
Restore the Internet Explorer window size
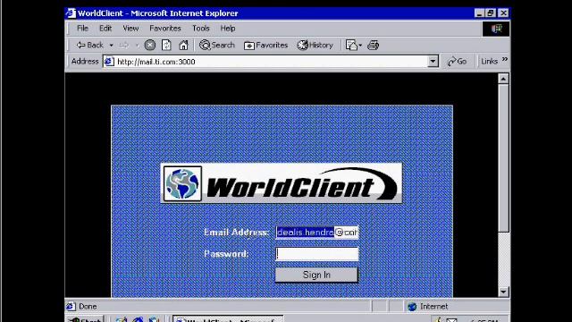click(x=491, y=13)
